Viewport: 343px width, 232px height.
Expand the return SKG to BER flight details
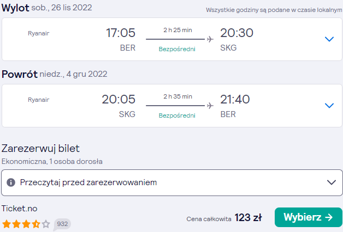coord(329,106)
